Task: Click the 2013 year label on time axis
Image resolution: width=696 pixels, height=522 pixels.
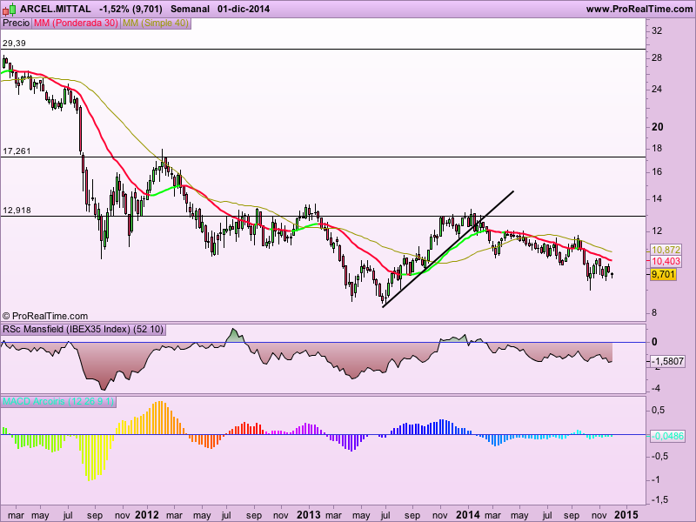Action: pos(308,515)
